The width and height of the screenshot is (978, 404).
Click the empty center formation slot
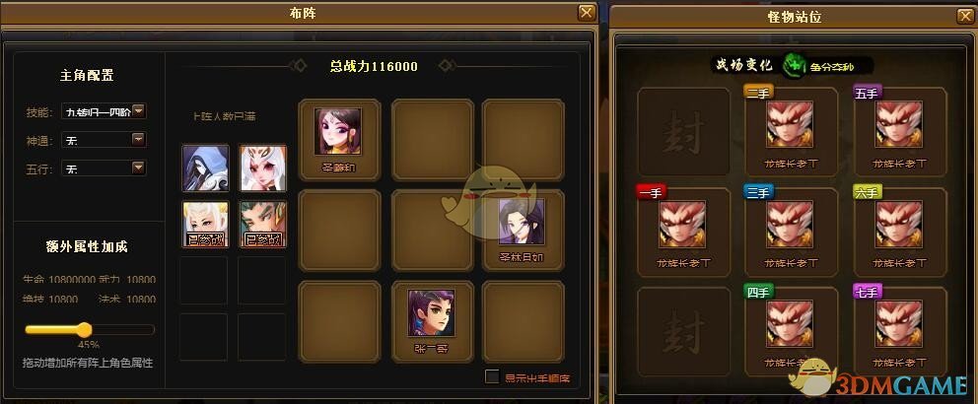pos(432,230)
